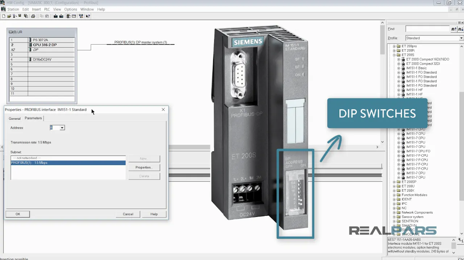
Task: Click the subnet Properties... button
Action: [144, 168]
